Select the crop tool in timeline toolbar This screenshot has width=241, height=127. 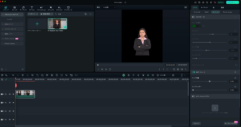coord(32,75)
